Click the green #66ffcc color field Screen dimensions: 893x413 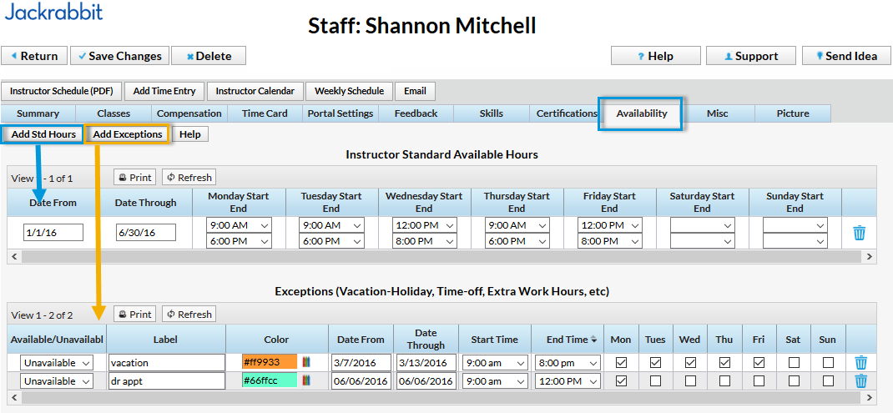270,380
